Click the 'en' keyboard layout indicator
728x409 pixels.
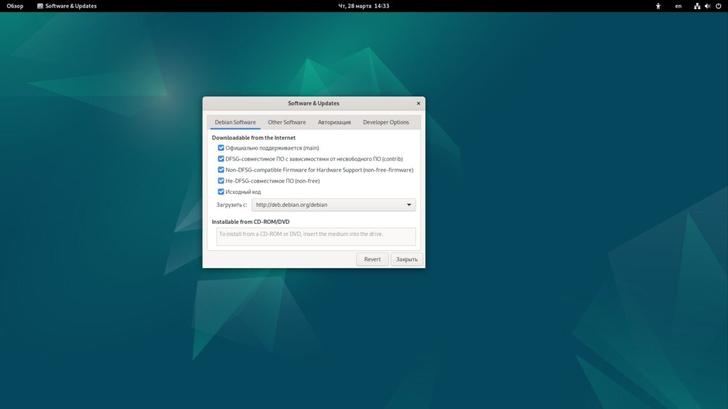coord(678,6)
